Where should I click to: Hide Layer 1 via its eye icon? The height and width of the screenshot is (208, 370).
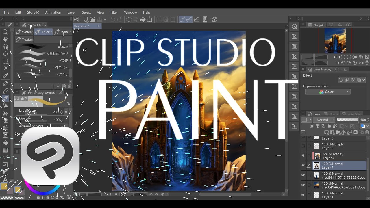(303, 195)
